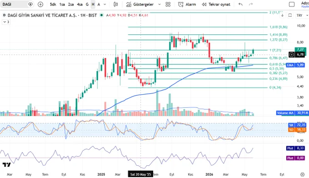Open the candlestick chart type selector
Screen dimensions: 309x178
click(x=116, y=5)
